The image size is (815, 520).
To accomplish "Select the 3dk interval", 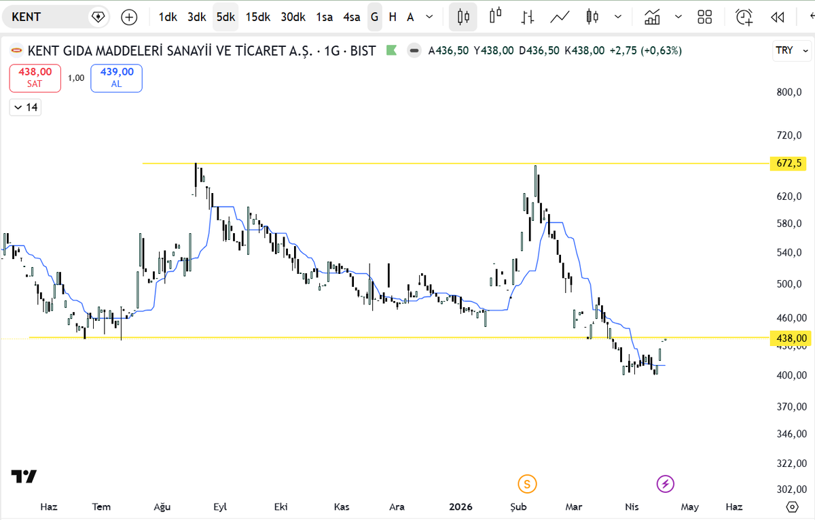I will [x=196, y=17].
